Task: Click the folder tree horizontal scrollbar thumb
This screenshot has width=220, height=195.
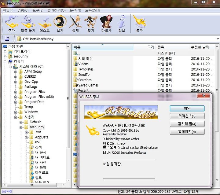Action: (x=32, y=185)
